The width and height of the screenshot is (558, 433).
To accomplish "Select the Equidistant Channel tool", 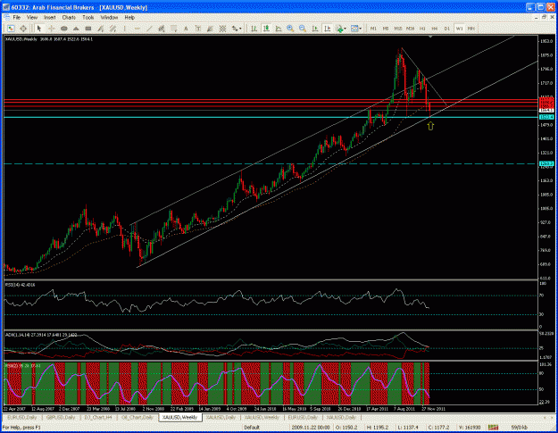I will (112, 29).
